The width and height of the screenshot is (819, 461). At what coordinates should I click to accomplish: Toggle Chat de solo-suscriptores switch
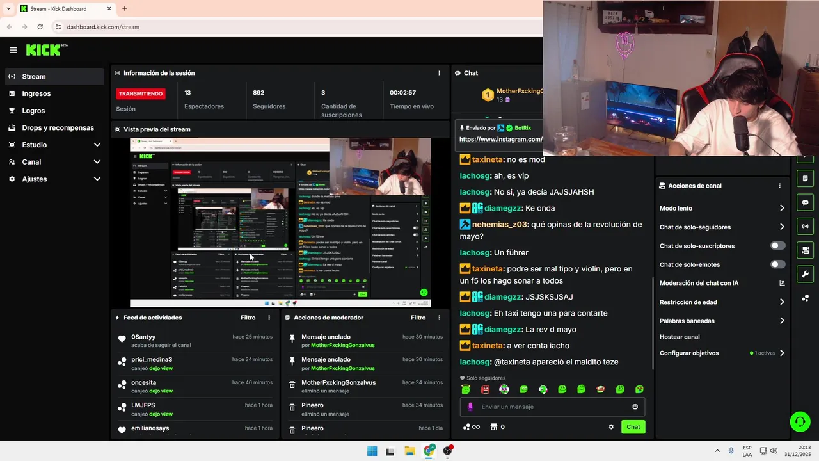point(778,246)
